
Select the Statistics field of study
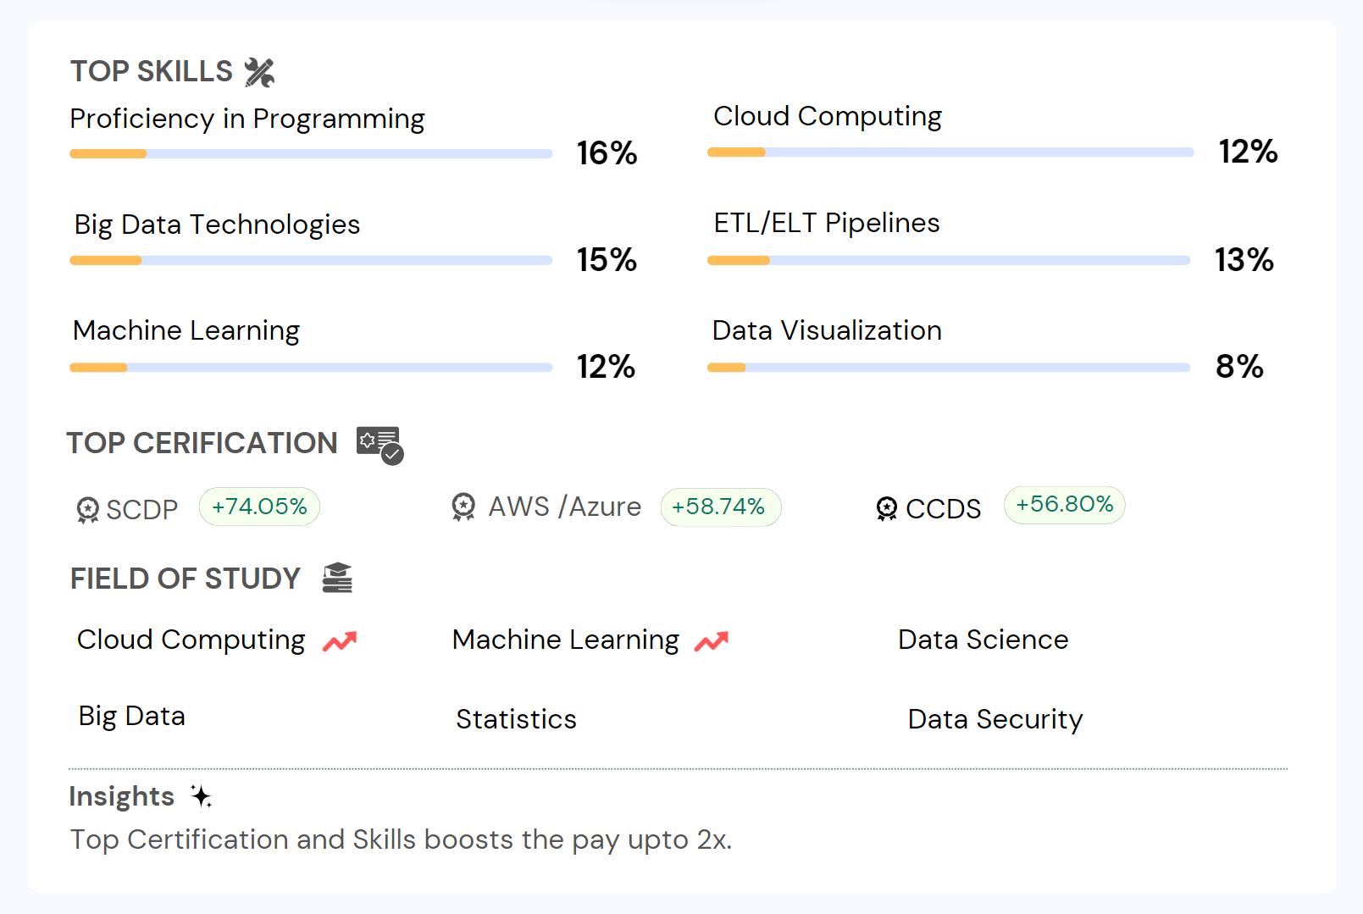pos(516,719)
